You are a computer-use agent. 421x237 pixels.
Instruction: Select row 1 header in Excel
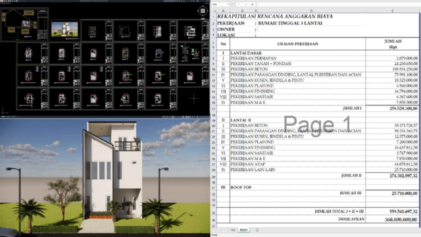click(x=214, y=16)
